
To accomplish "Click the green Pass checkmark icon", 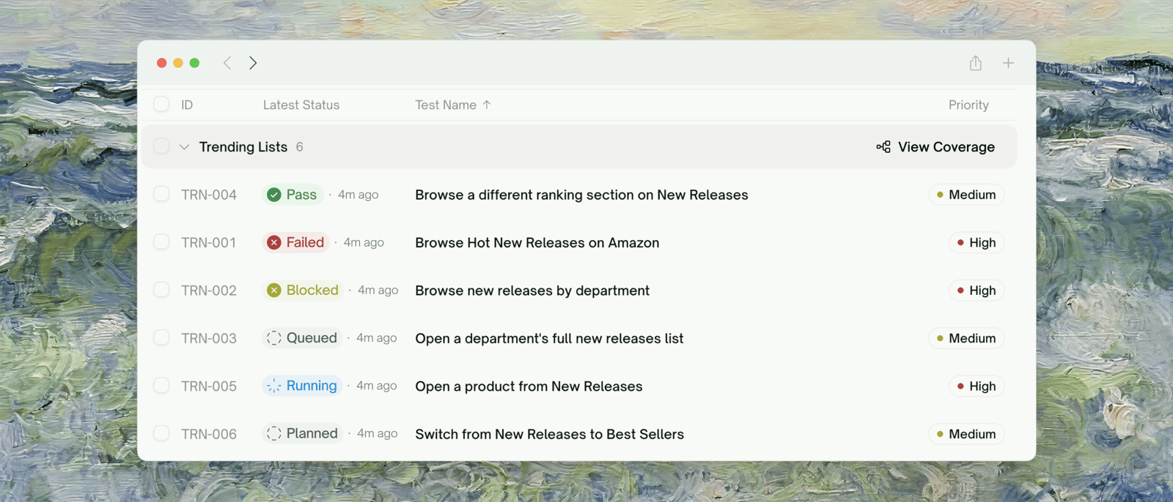I will pyautogui.click(x=274, y=195).
